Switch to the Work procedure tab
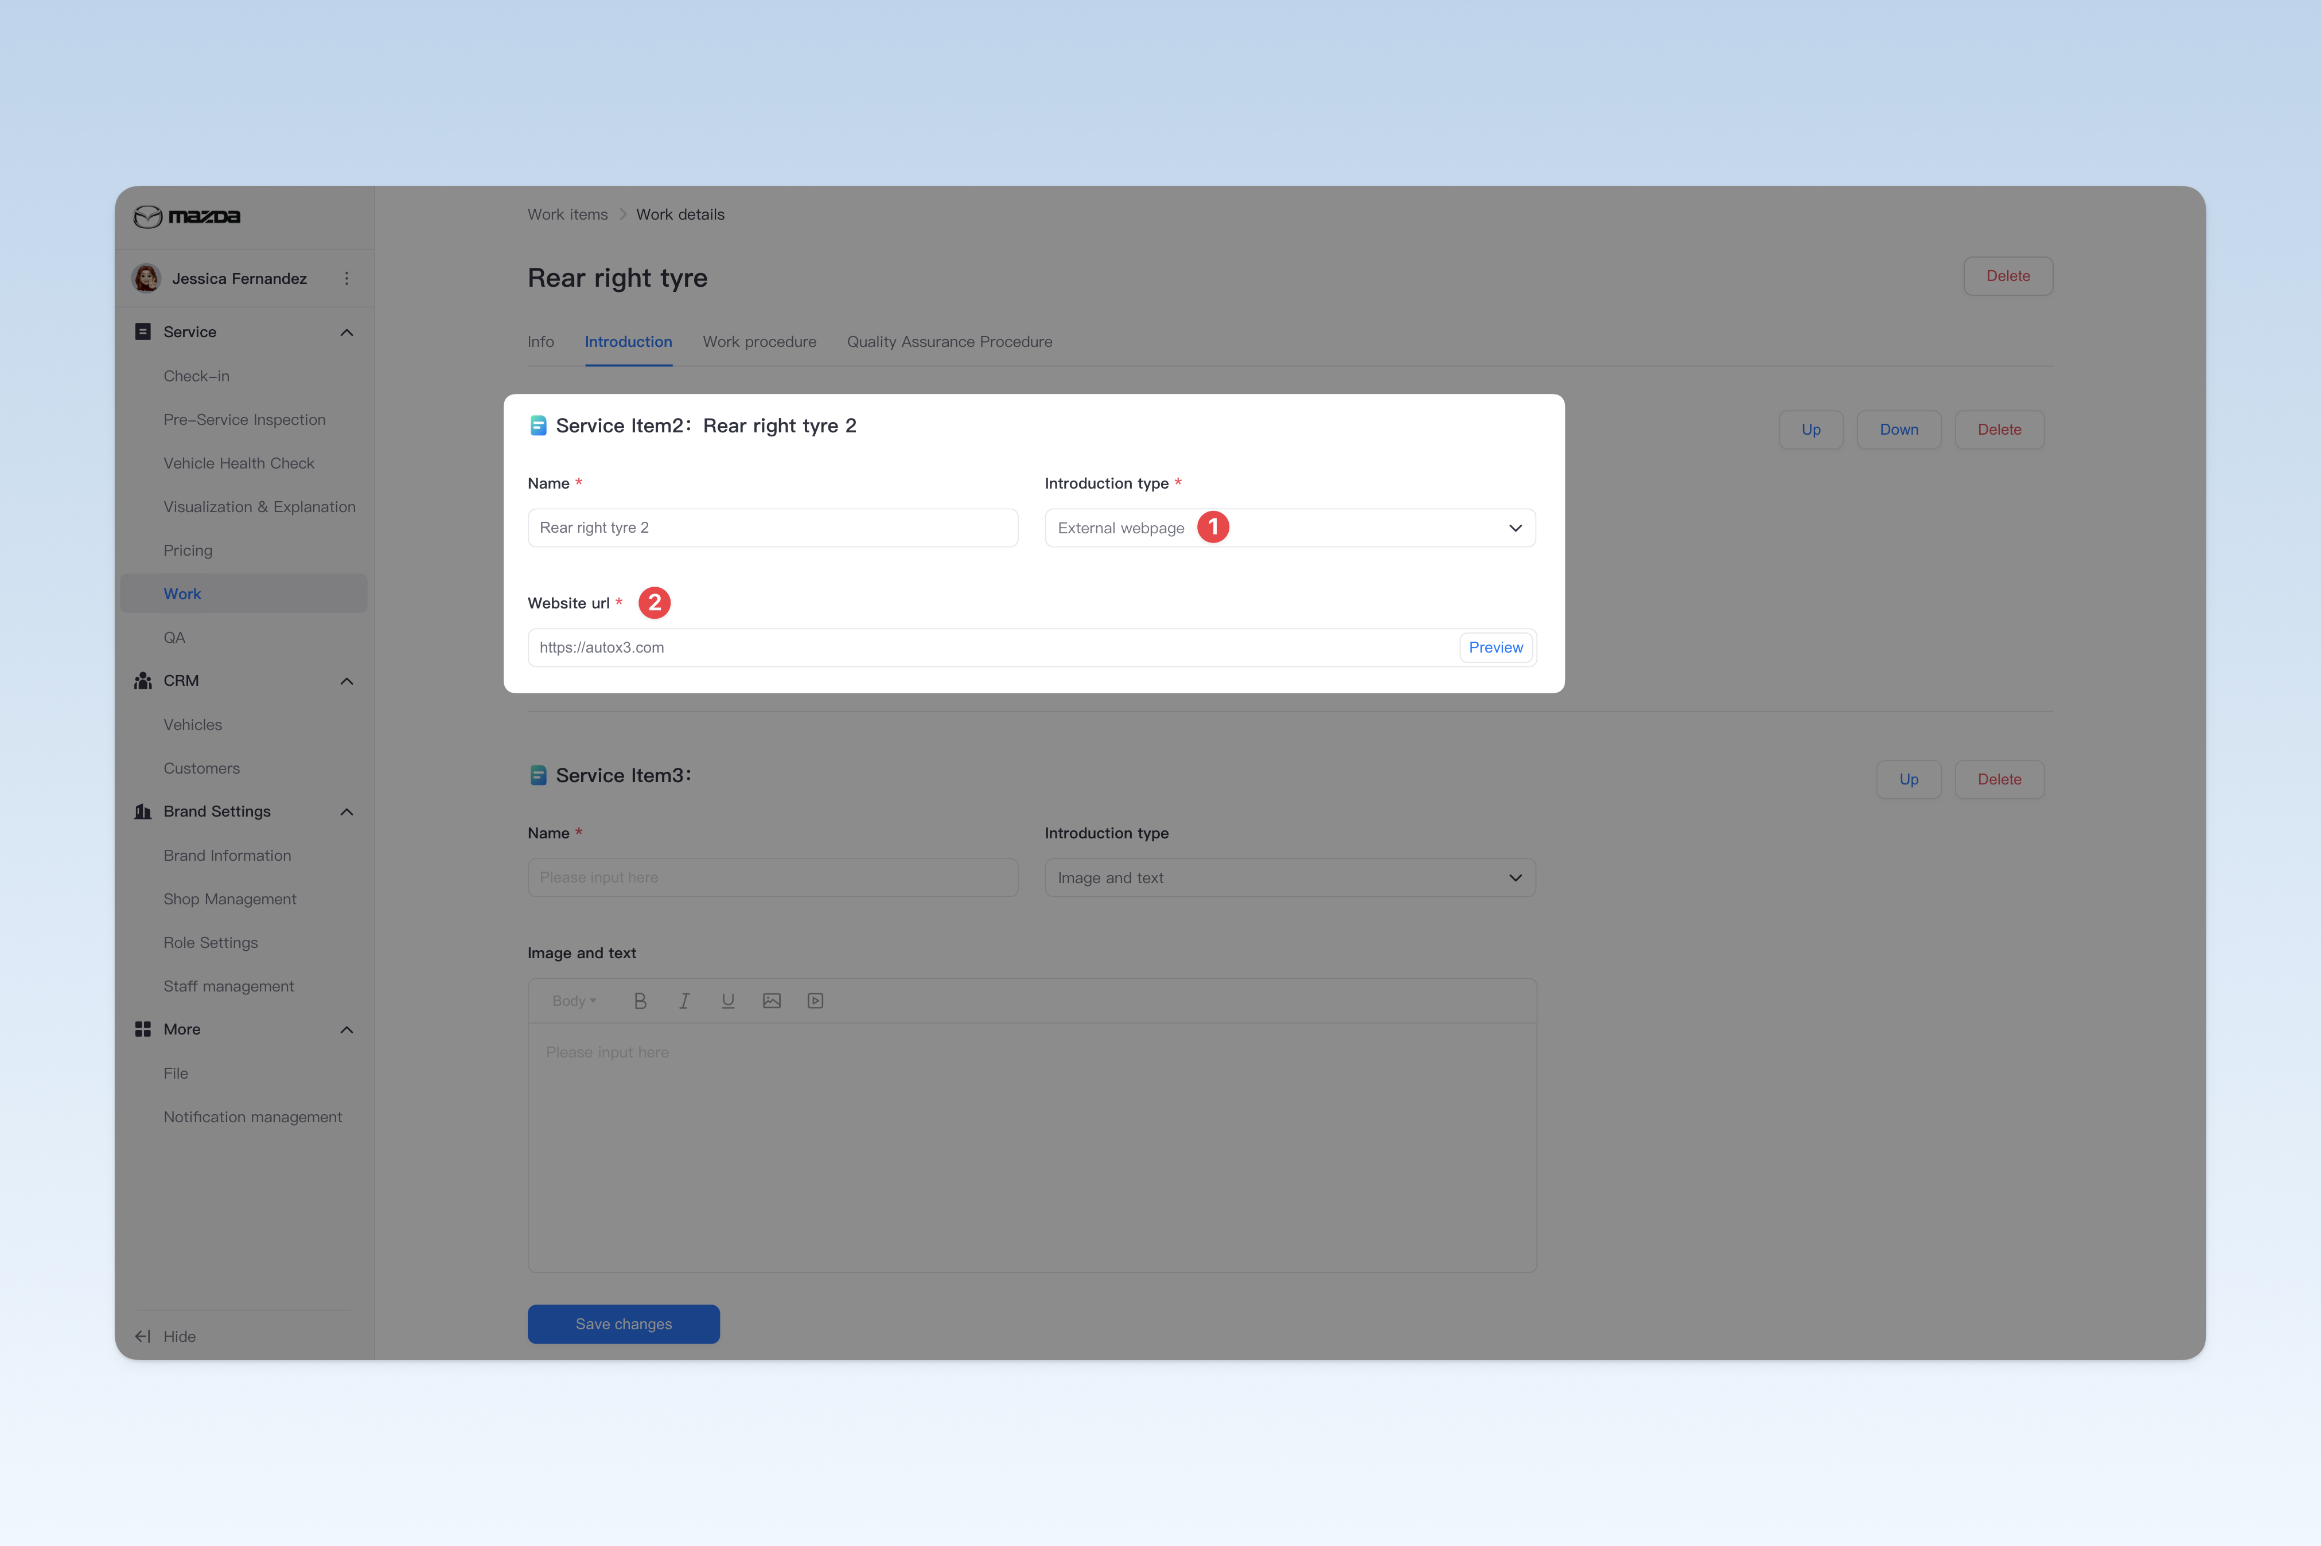 (x=760, y=341)
